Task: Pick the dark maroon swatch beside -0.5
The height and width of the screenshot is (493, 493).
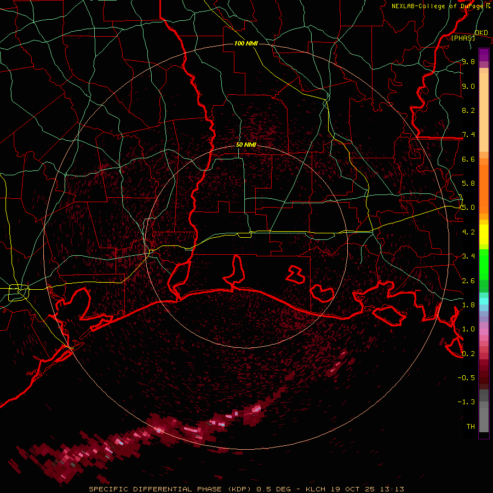Action: coord(484,378)
